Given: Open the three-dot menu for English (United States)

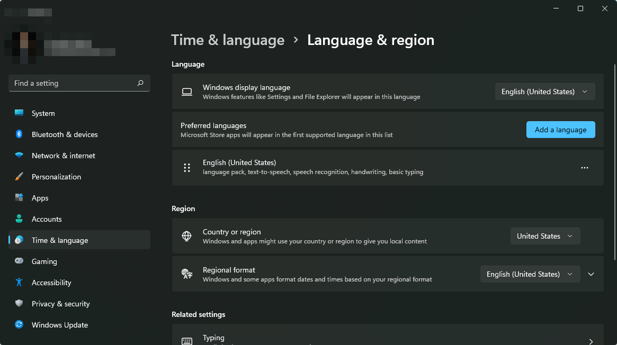Looking at the screenshot, I should pos(585,168).
